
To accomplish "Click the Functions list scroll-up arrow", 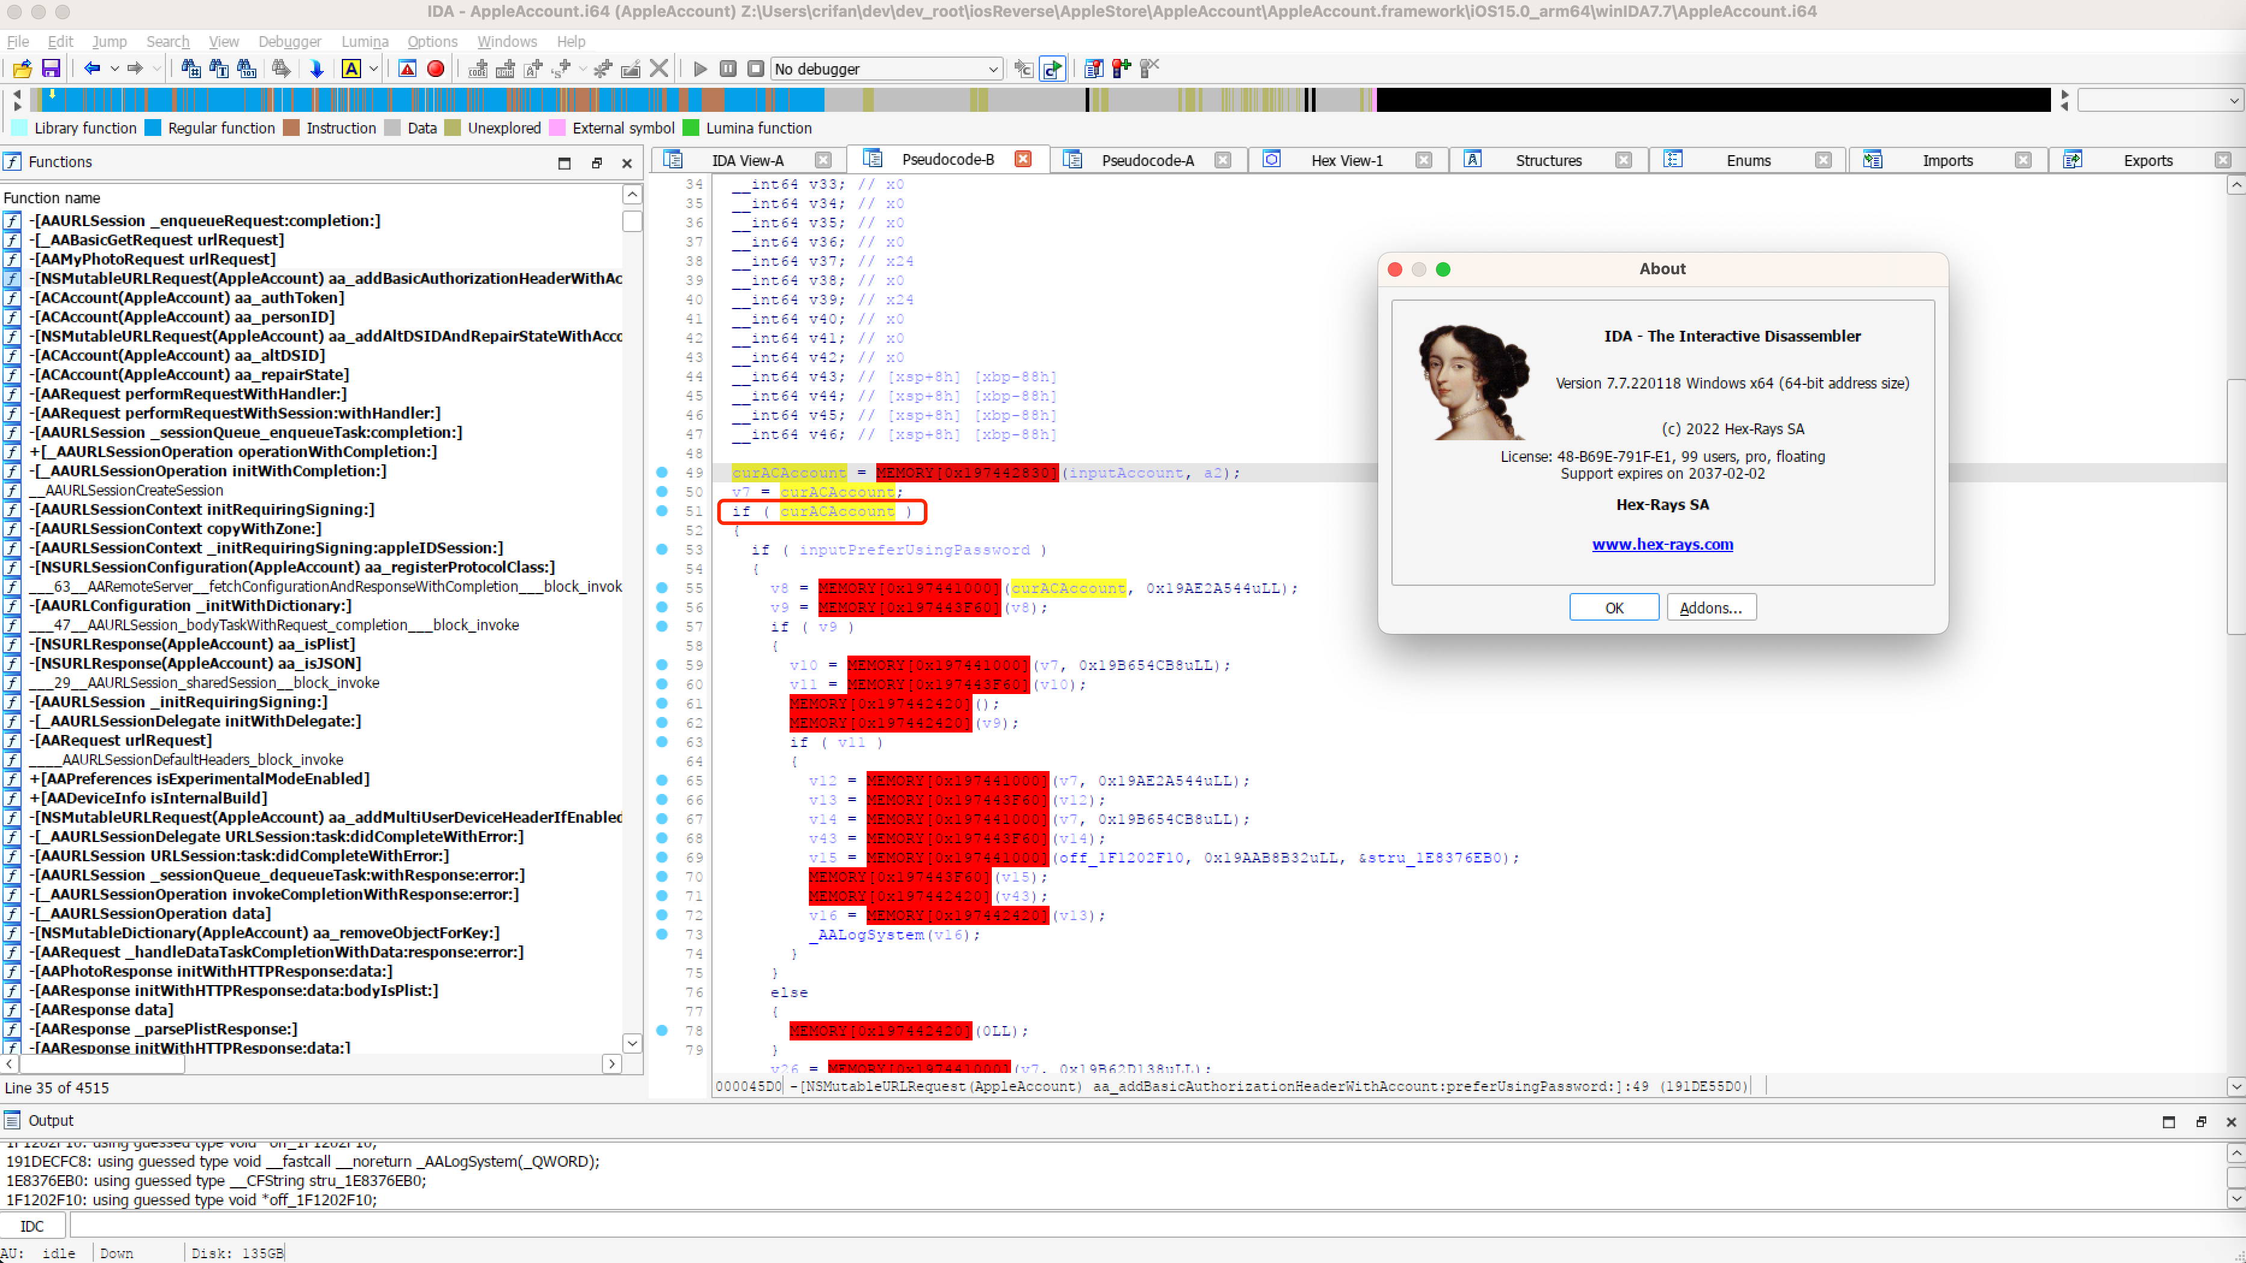I will coord(632,194).
